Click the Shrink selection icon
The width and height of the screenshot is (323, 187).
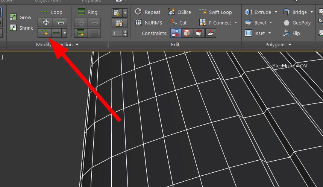pos(13,27)
